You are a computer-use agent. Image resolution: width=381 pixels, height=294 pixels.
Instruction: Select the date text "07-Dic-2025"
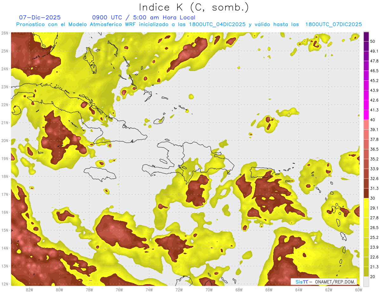40,17
